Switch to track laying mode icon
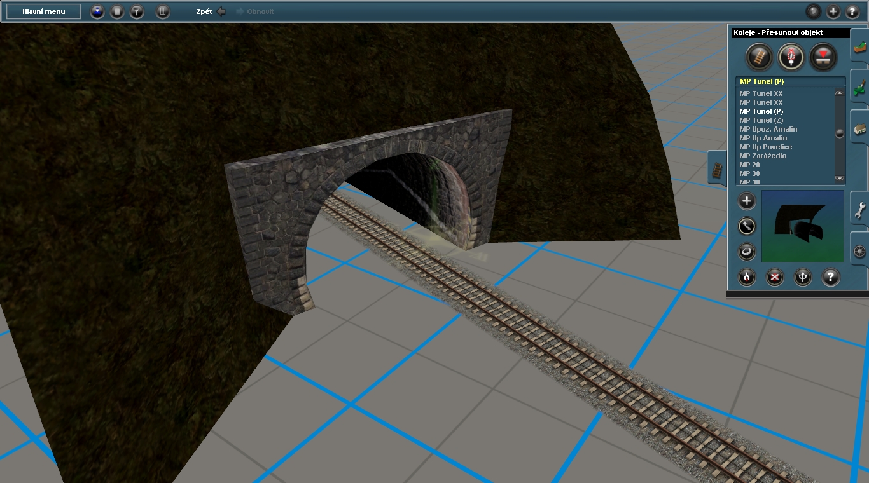 click(x=759, y=57)
